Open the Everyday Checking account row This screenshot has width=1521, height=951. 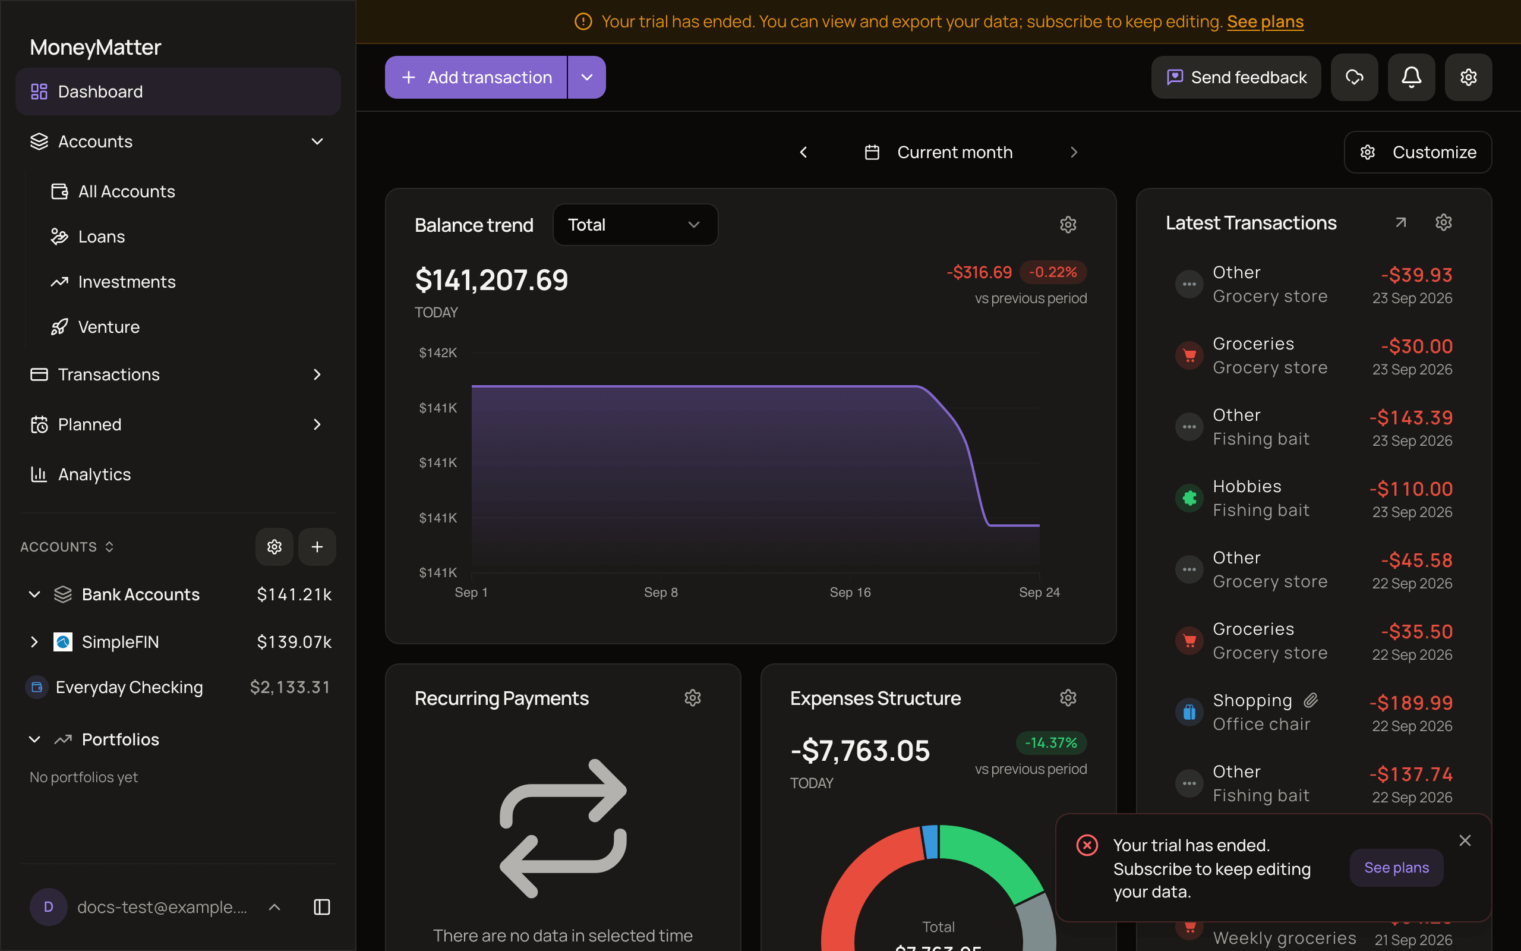[x=178, y=688]
